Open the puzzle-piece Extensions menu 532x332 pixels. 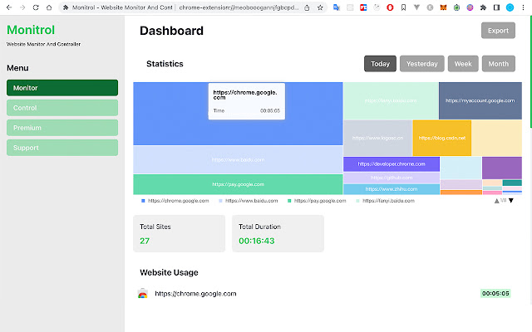(483, 7)
